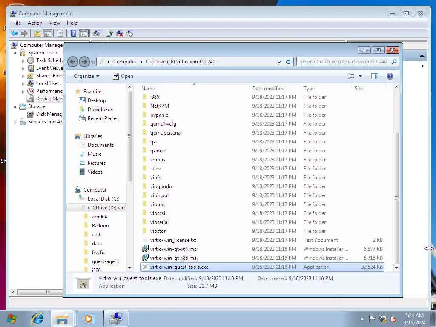Open the Action menu in Computer Management
Screen dimensions: 436x327
tap(35, 23)
